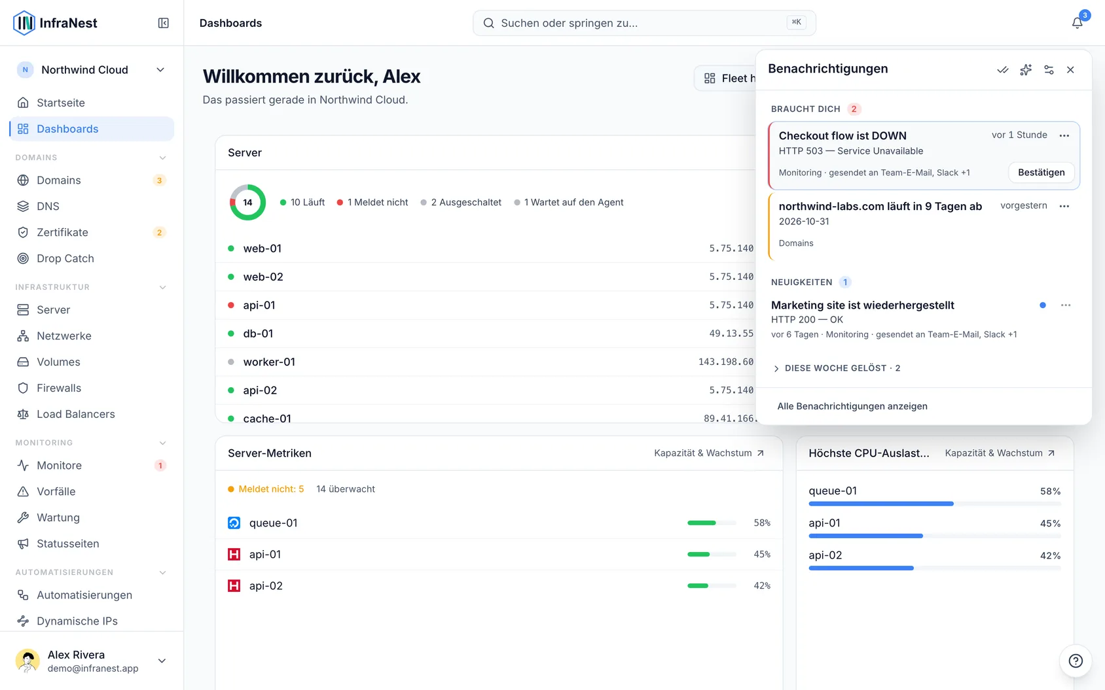Open Load Balancers page

click(x=92, y=415)
